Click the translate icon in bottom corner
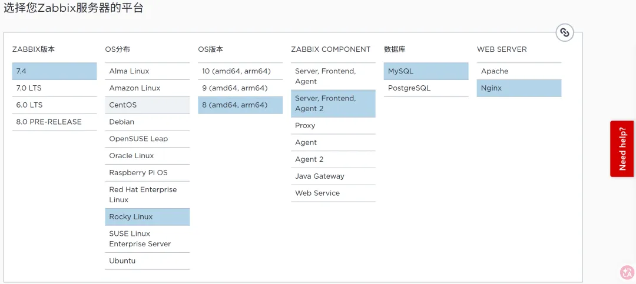 tap(627, 272)
